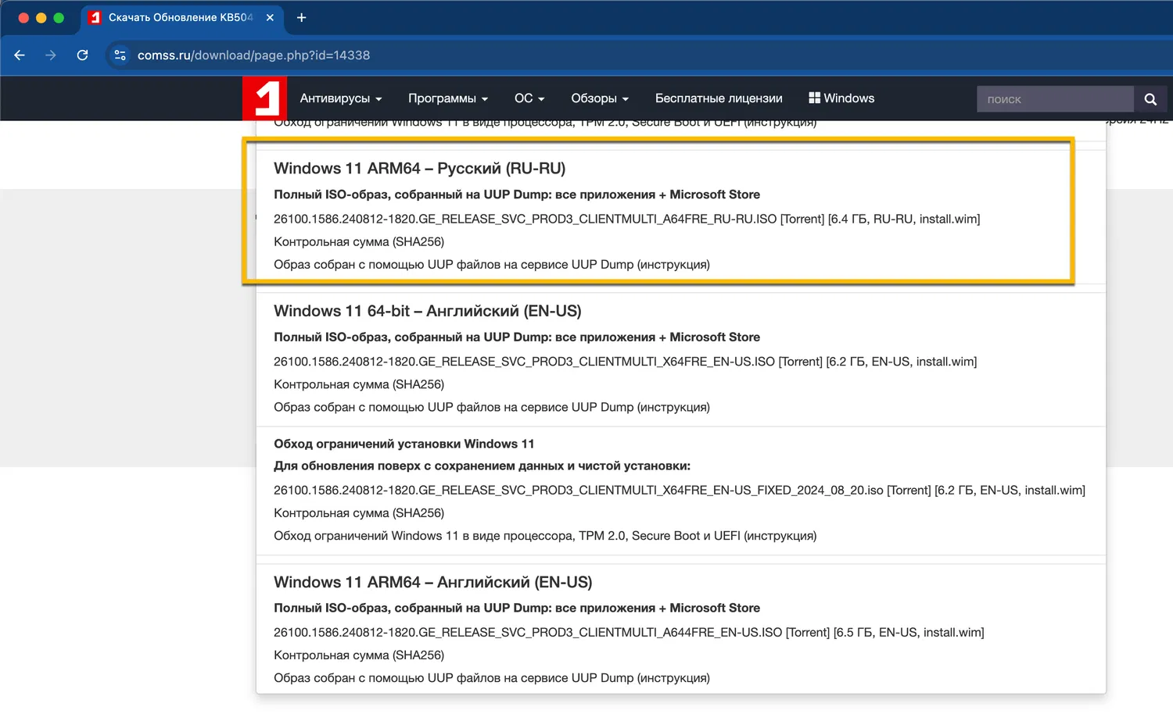
Task: Click "[6.5 ГБ, EN-US, install.wim]" size text
Action: (x=909, y=633)
